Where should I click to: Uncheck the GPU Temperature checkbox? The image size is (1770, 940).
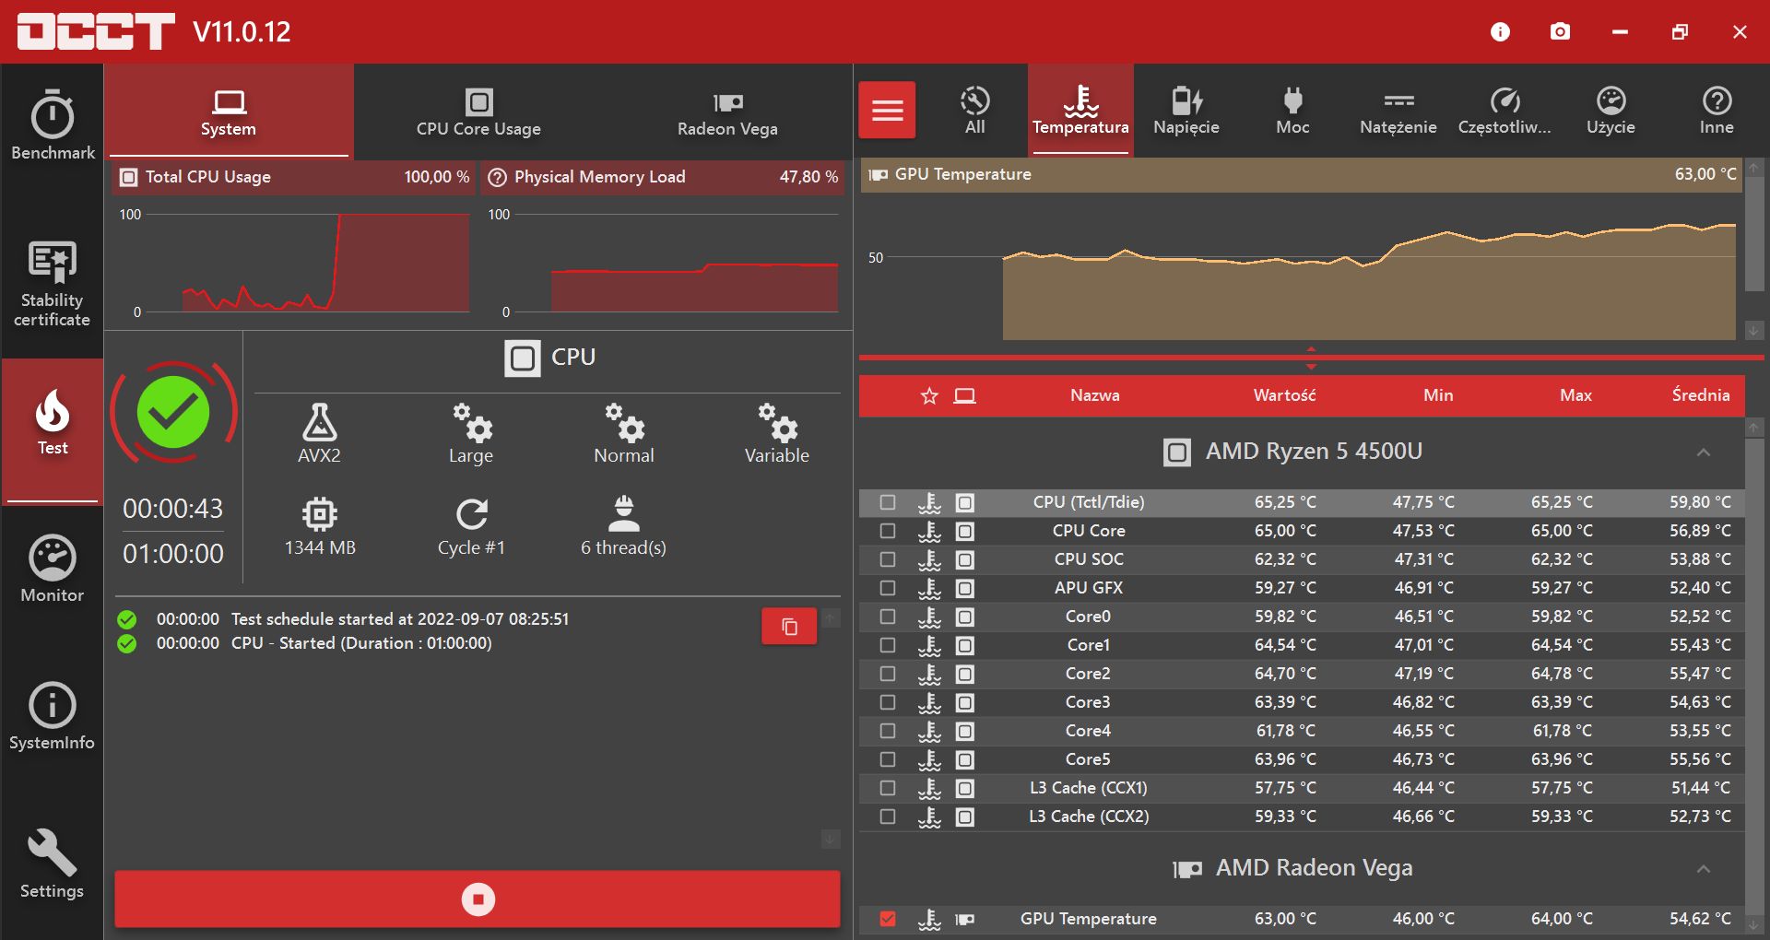(x=888, y=919)
